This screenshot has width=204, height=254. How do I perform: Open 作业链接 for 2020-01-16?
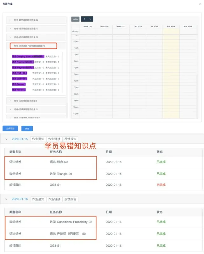(x=54, y=199)
